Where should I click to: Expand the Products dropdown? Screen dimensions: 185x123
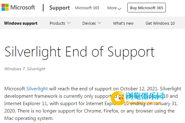pos(60,23)
